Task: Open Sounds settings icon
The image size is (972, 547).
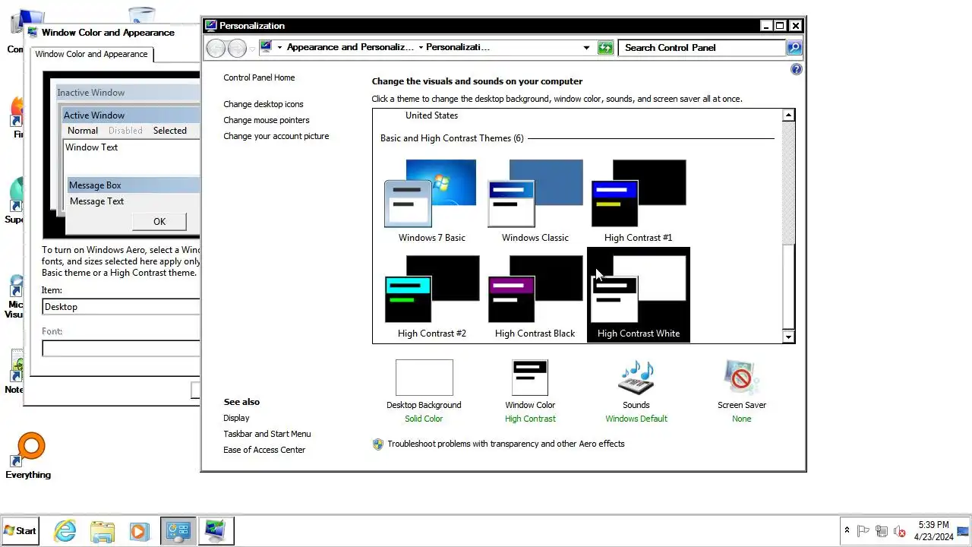Action: point(636,378)
